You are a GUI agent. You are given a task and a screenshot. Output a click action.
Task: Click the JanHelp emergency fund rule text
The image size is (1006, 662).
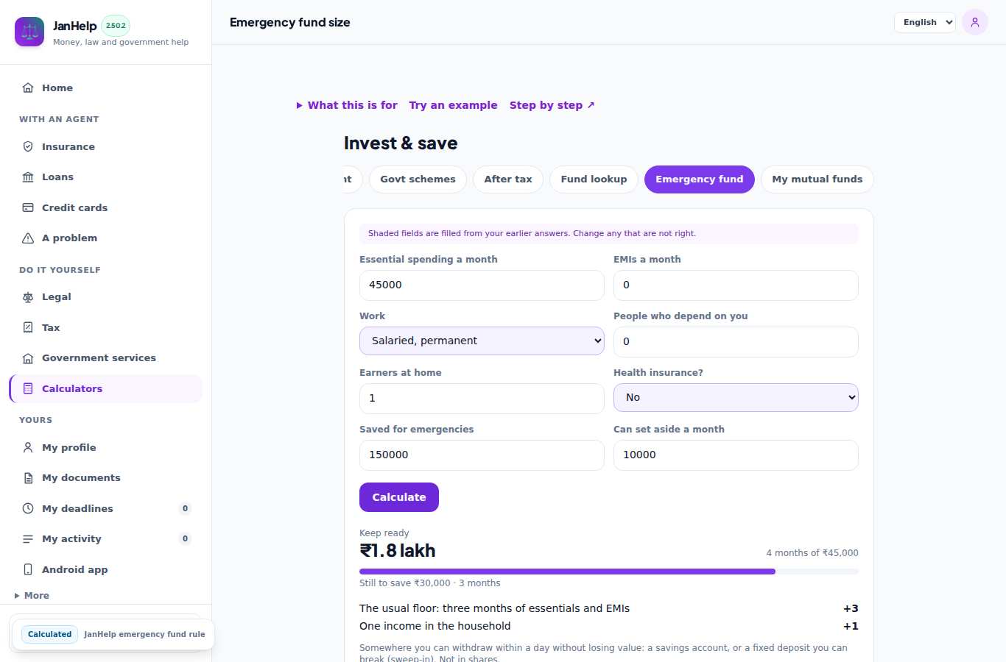[144, 634]
